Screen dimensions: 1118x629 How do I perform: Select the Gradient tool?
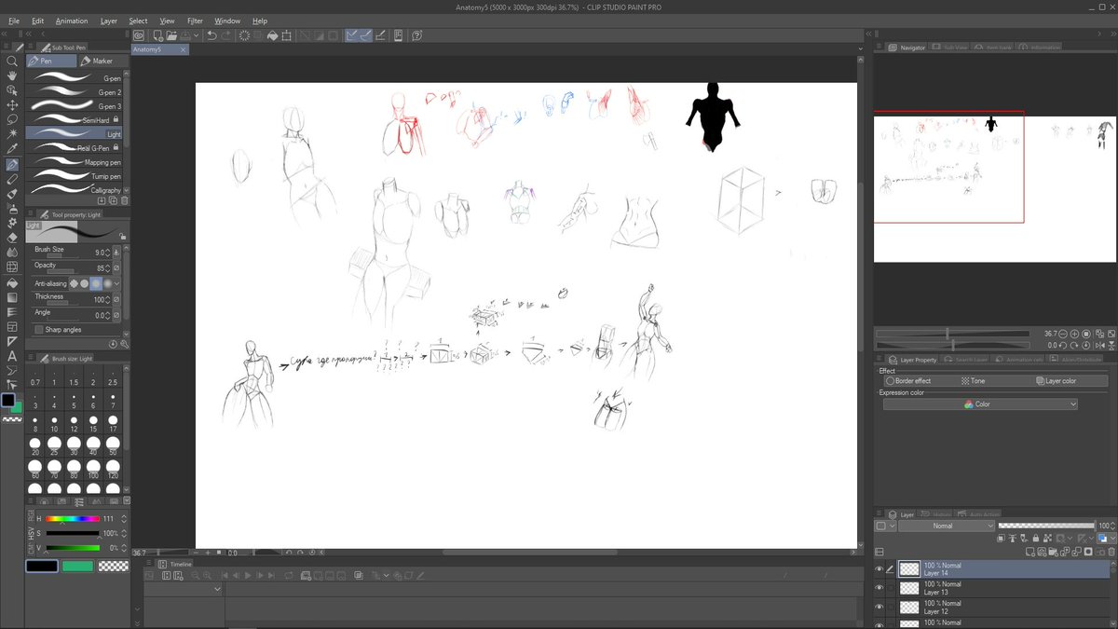point(12,297)
